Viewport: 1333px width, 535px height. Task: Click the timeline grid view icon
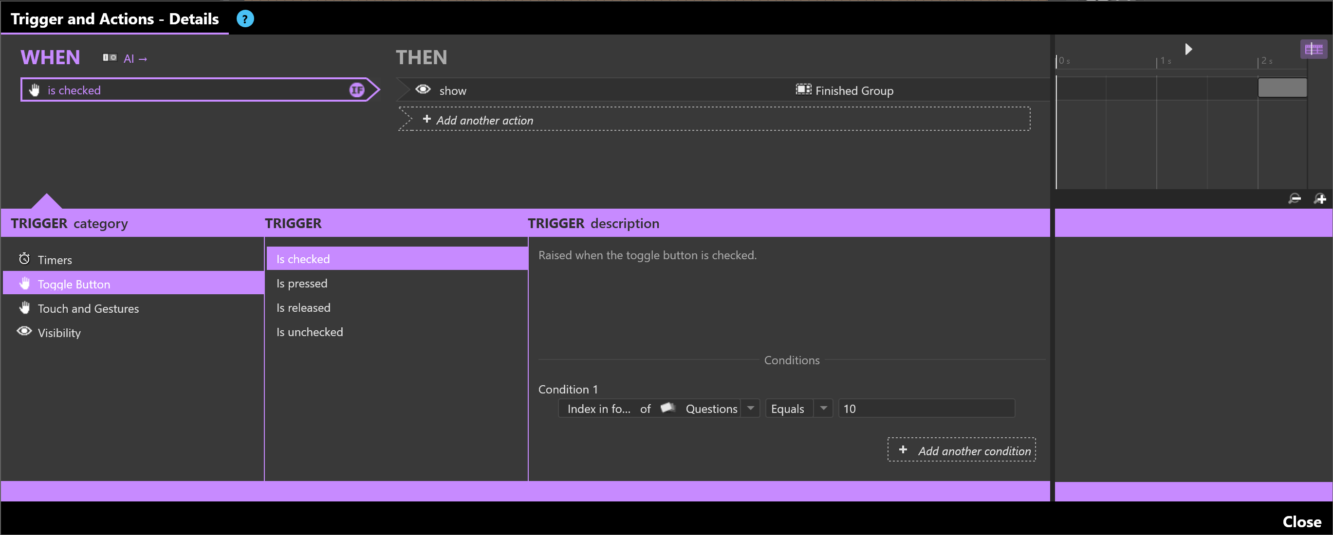(1313, 50)
